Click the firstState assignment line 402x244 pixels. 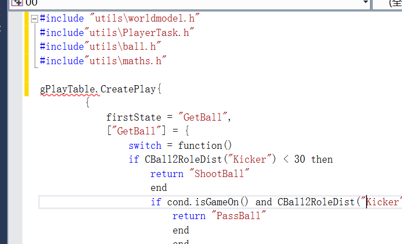tap(169, 117)
